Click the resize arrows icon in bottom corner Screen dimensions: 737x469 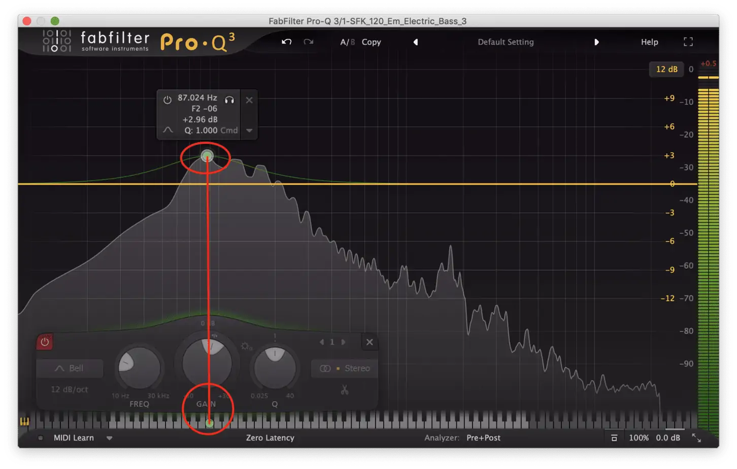click(696, 438)
